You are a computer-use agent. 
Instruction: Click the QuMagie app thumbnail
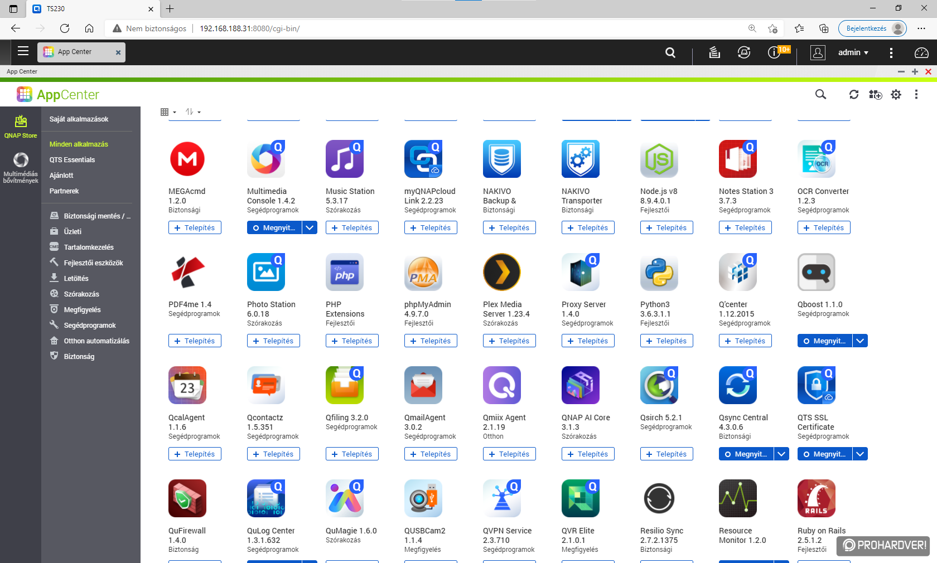click(x=345, y=498)
